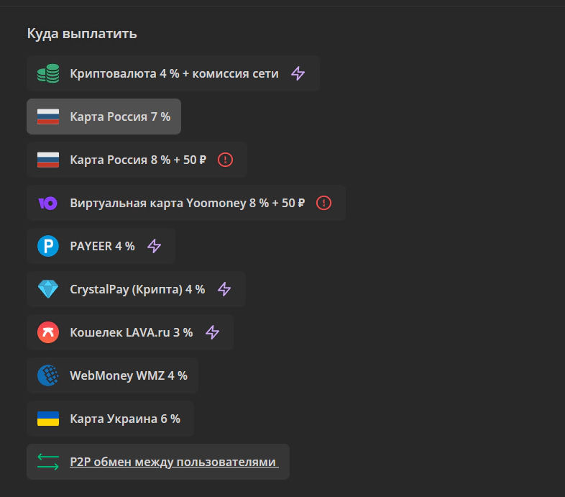Viewport: 565px width, 497px height.
Task: Click the purple Yoomoney logo icon
Action: (48, 203)
